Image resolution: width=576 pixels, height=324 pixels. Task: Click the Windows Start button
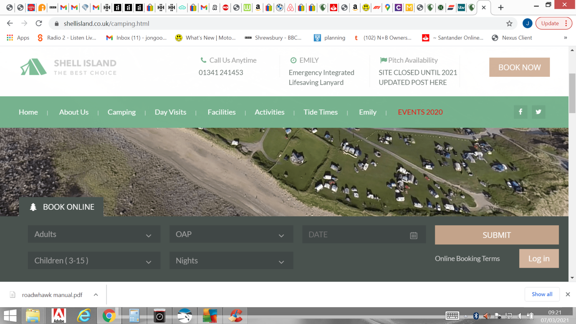(x=10, y=316)
